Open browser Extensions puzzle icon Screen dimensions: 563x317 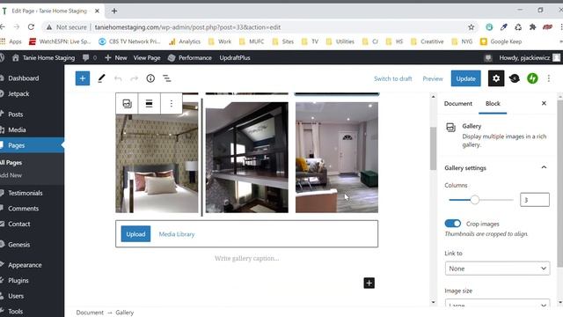(x=532, y=27)
